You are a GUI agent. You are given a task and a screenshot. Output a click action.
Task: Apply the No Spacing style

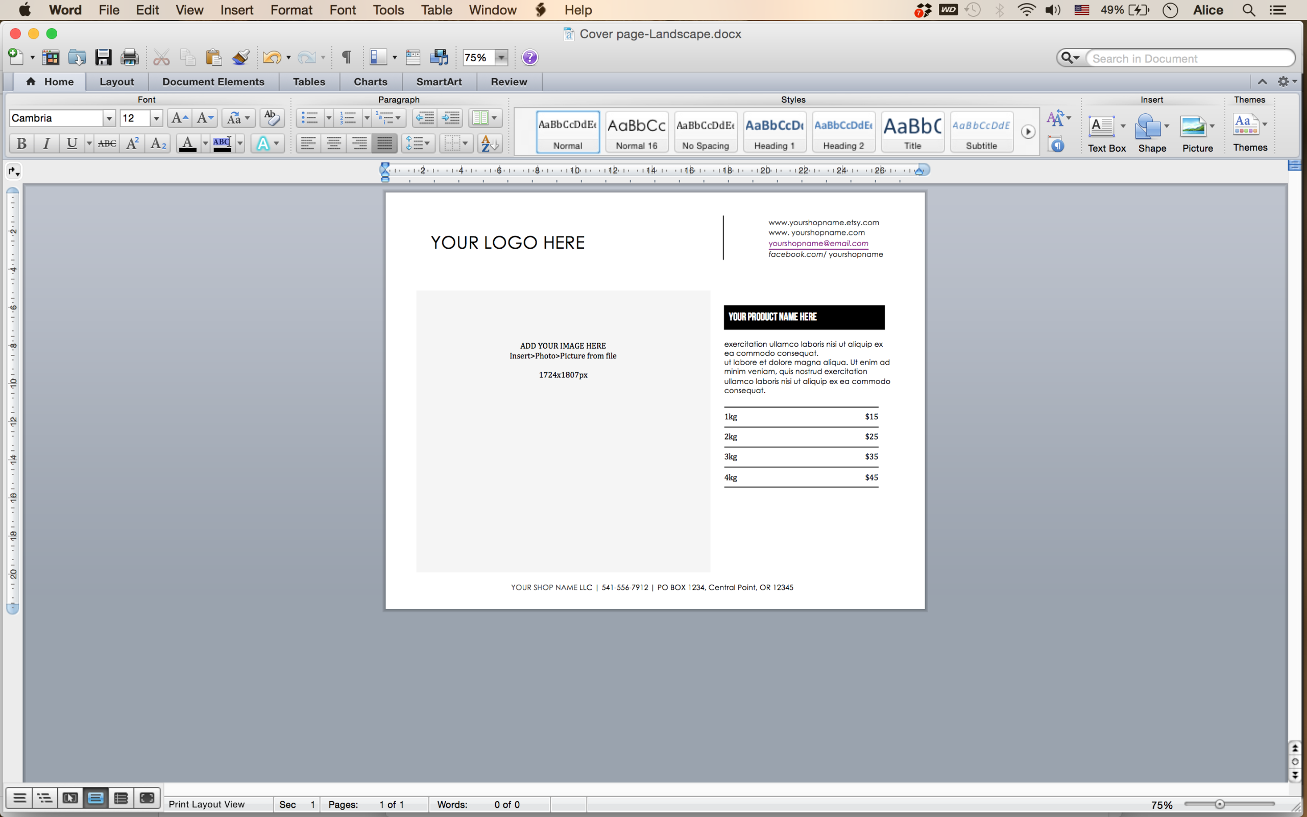tap(706, 132)
